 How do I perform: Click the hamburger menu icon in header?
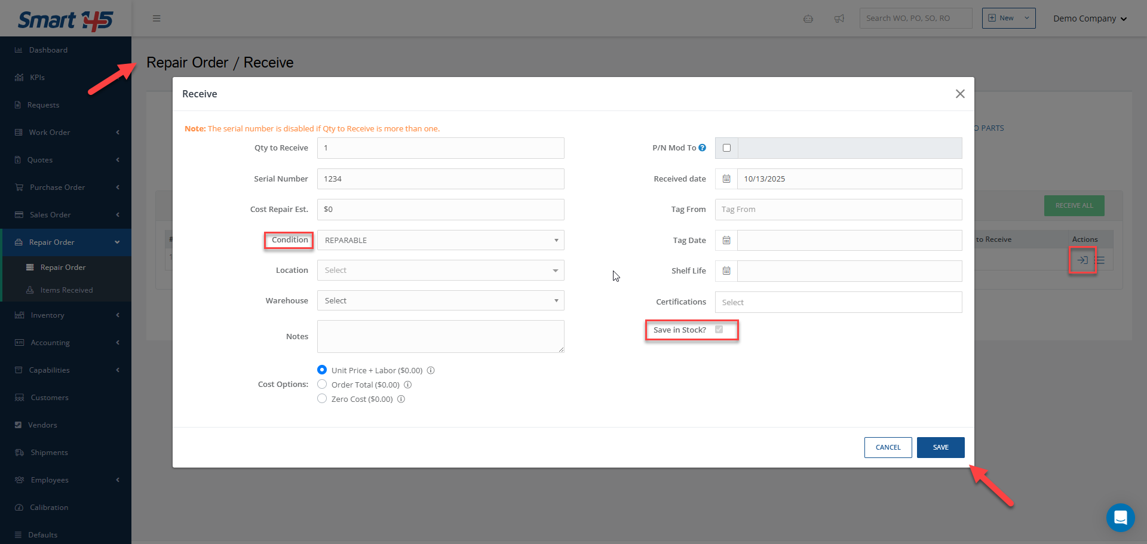[157, 19]
